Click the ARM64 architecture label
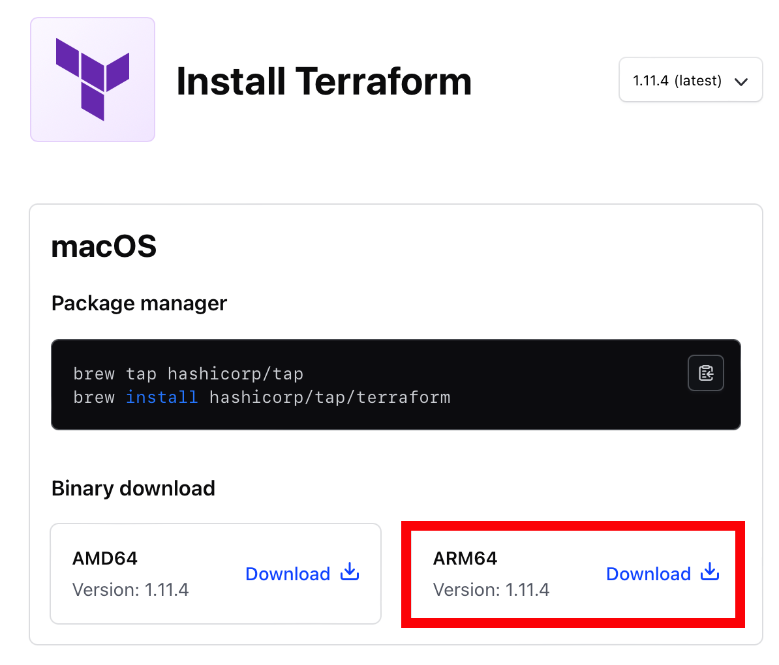779x665 pixels. tap(465, 558)
